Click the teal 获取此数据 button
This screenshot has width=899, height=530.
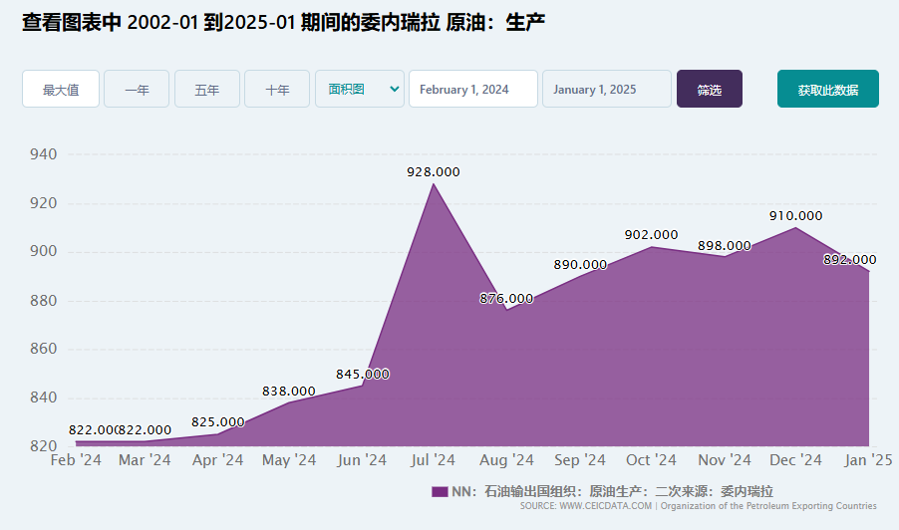(827, 89)
